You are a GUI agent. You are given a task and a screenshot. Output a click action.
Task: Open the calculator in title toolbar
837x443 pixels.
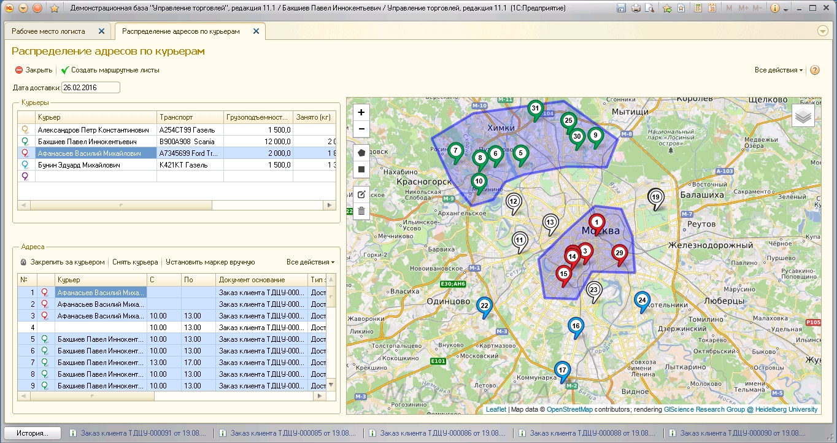pos(698,9)
